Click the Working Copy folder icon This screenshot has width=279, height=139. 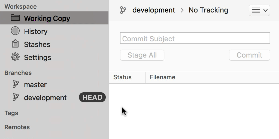pos(15,18)
